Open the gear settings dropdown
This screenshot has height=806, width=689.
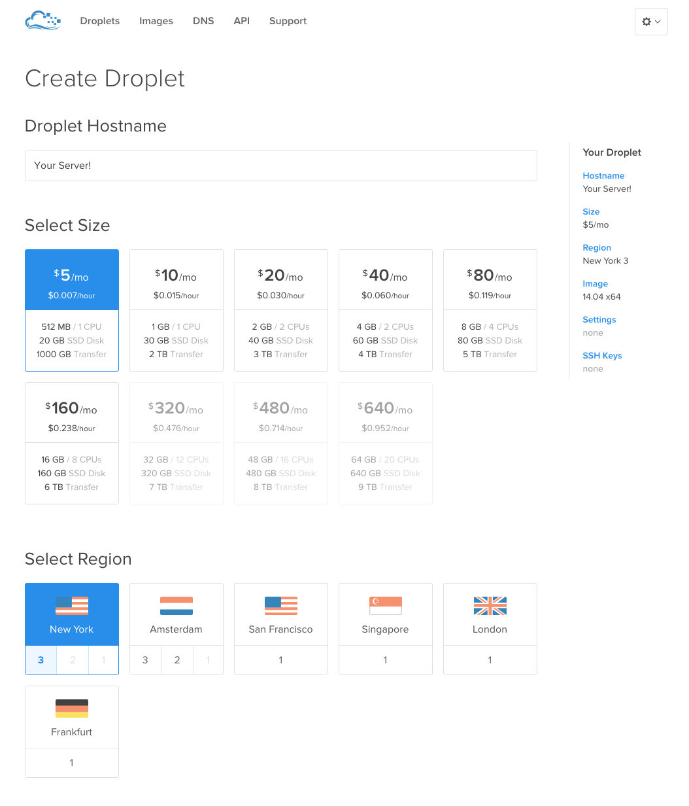pos(651,22)
